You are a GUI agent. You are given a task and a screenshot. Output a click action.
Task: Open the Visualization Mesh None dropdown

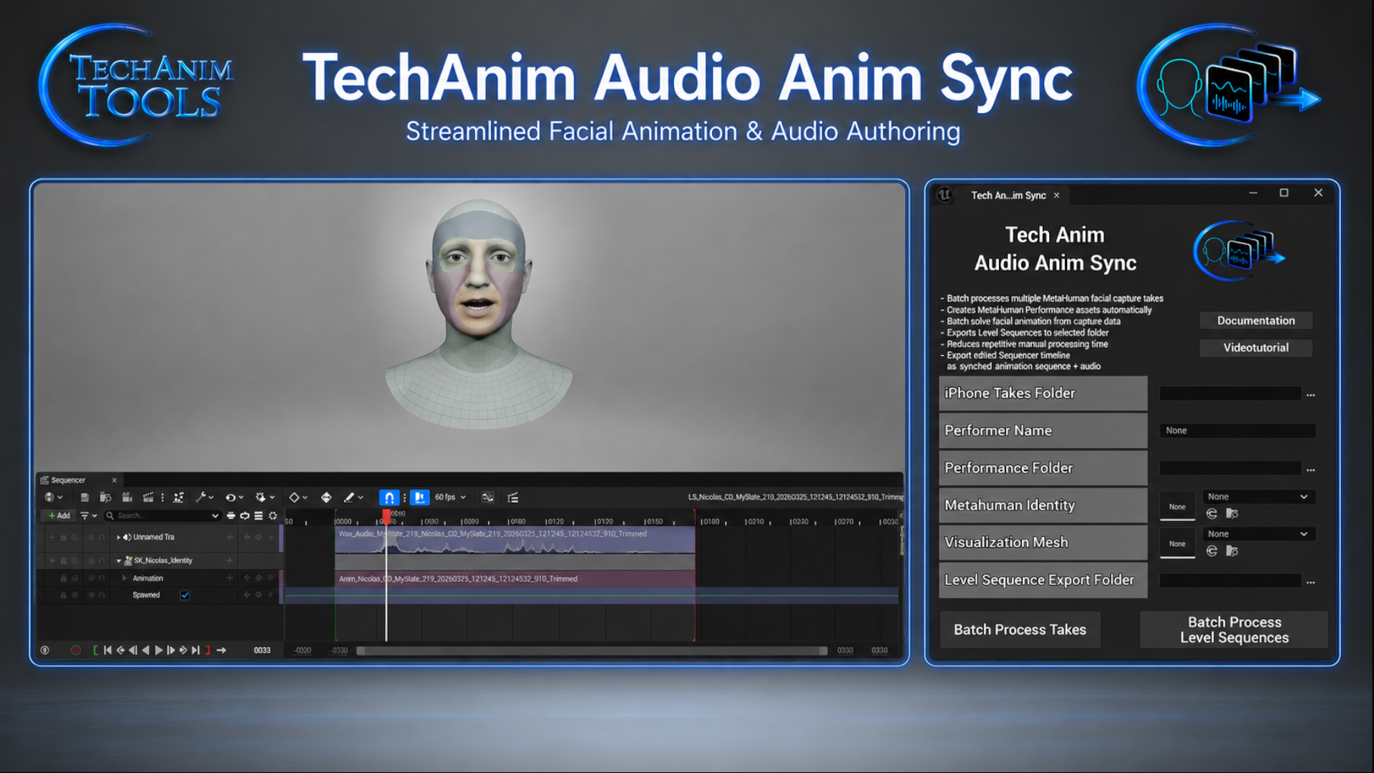point(1258,534)
